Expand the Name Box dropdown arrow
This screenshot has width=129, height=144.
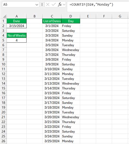pyautogui.click(x=37, y=5)
